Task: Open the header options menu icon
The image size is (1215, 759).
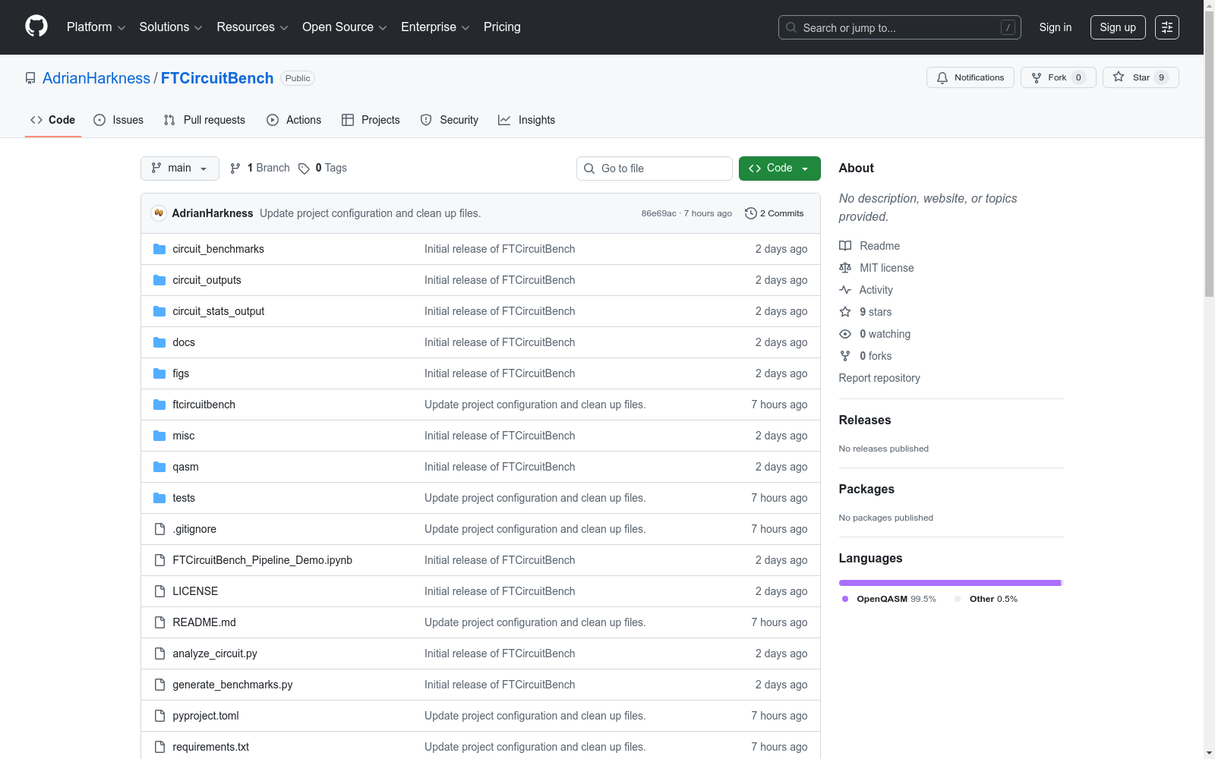Action: [x=1167, y=27]
